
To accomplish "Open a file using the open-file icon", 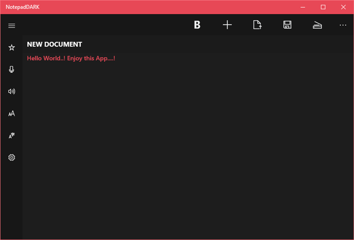I will point(257,25).
